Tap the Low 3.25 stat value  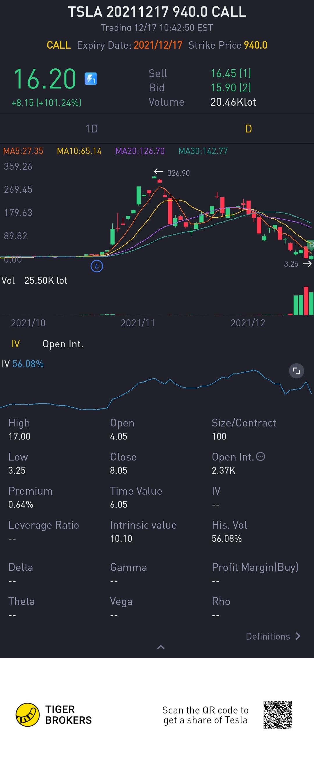click(17, 470)
